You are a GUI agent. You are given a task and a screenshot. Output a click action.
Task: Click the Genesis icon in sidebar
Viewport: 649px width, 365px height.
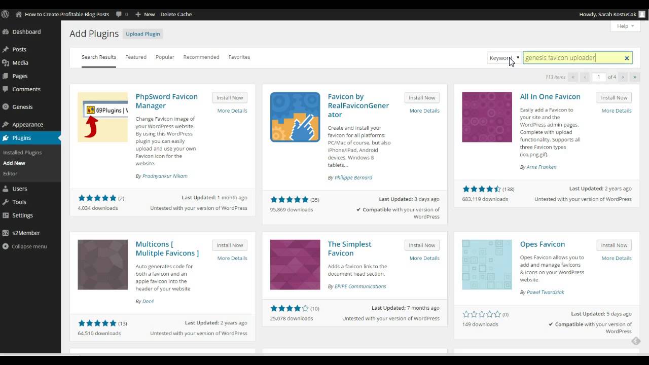click(x=6, y=106)
